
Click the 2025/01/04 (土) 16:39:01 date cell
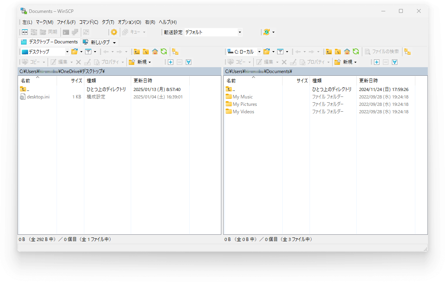pos(158,97)
